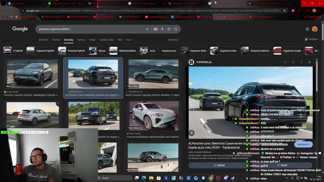Click the Navštíviť visit button

[303, 144]
